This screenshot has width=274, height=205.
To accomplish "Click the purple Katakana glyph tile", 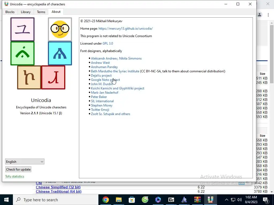I will (x=22, y=29).
